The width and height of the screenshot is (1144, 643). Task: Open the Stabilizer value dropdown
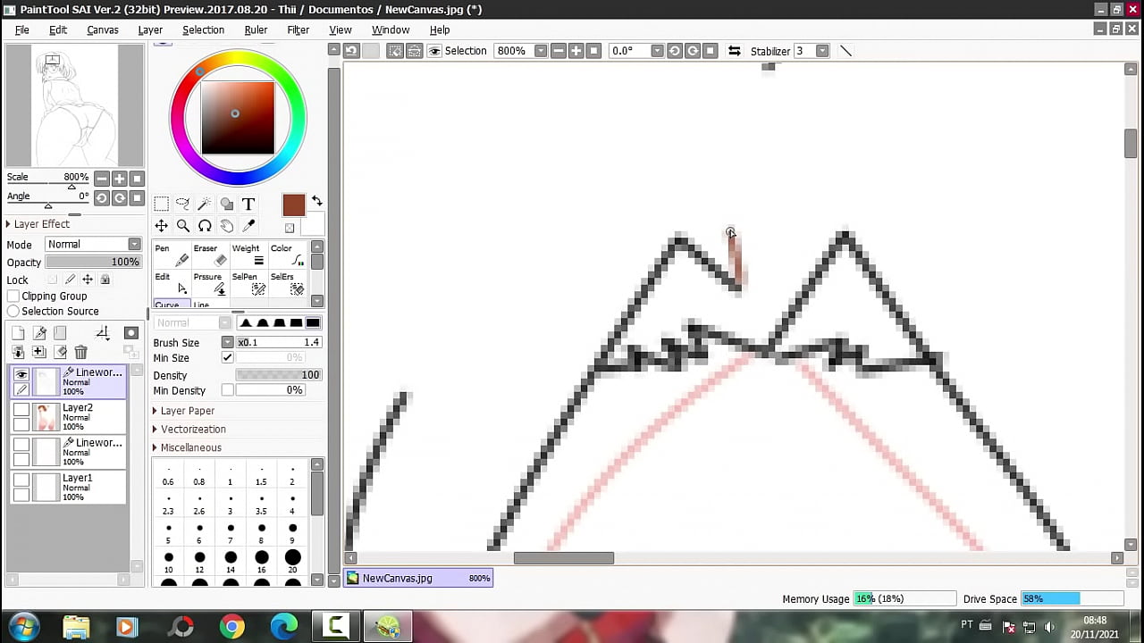[x=824, y=51]
